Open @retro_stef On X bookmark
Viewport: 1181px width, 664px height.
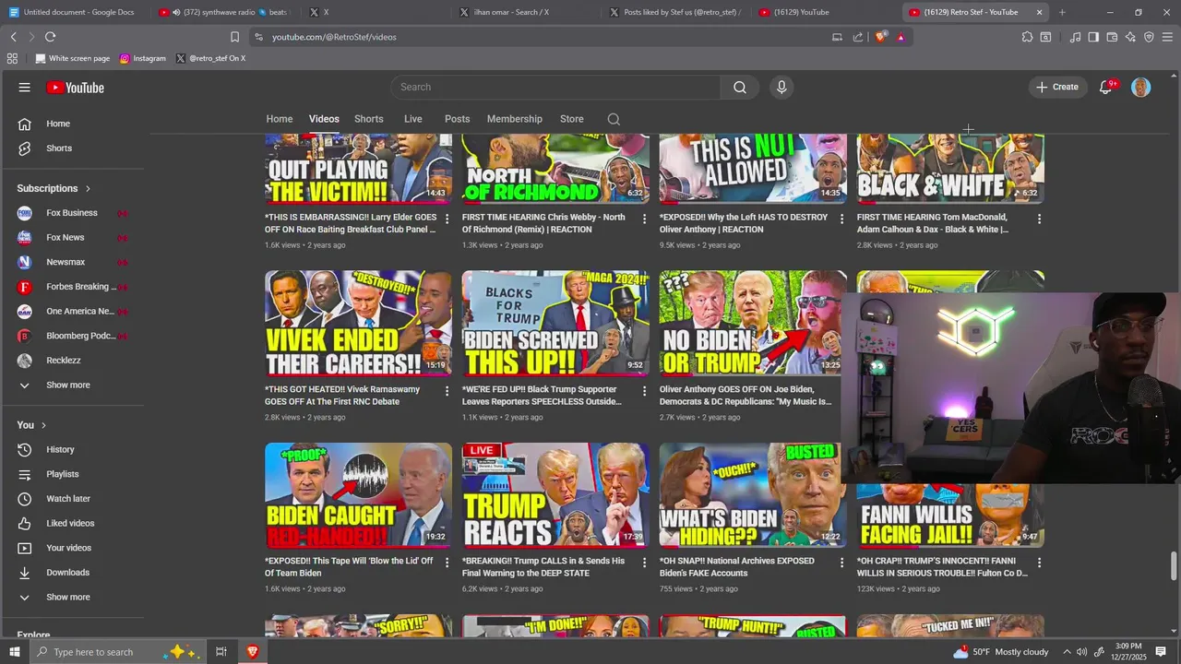coord(211,58)
